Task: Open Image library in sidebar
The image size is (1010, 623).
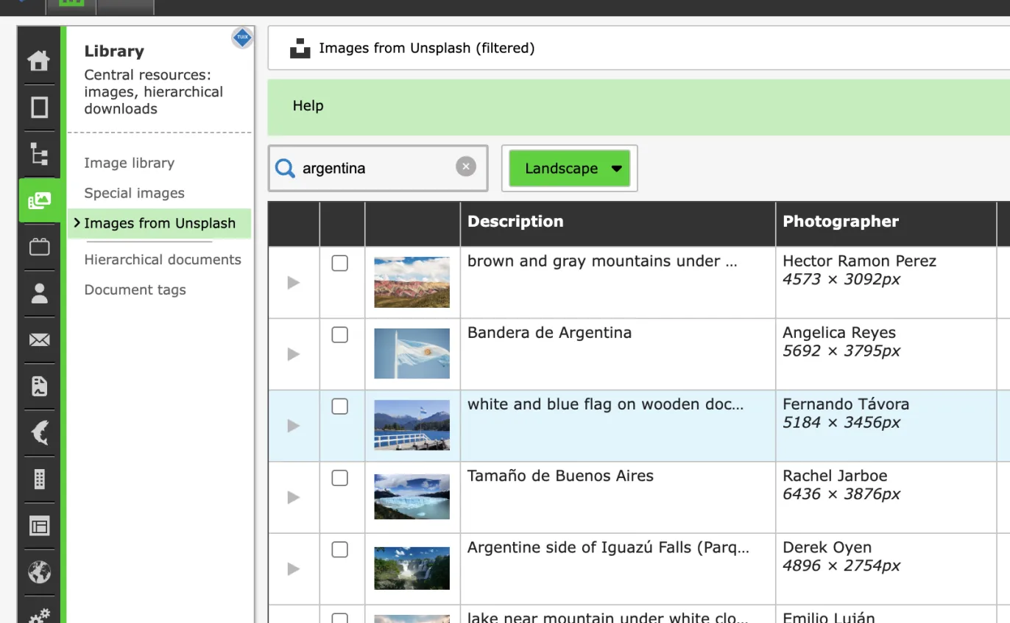Action: 129,163
